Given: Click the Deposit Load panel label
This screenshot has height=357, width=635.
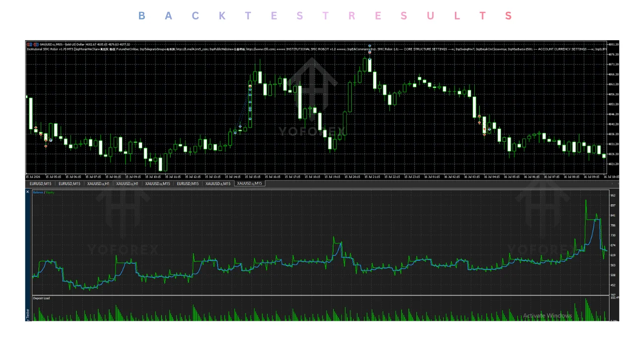Looking at the screenshot, I should point(41,298).
